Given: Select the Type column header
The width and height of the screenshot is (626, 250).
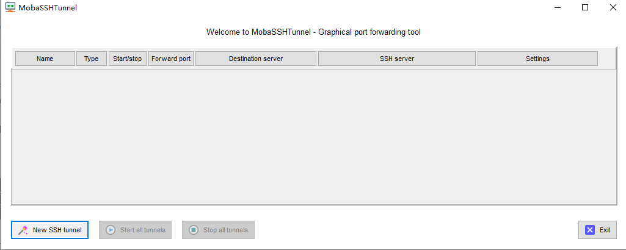Looking at the screenshot, I should (x=92, y=59).
